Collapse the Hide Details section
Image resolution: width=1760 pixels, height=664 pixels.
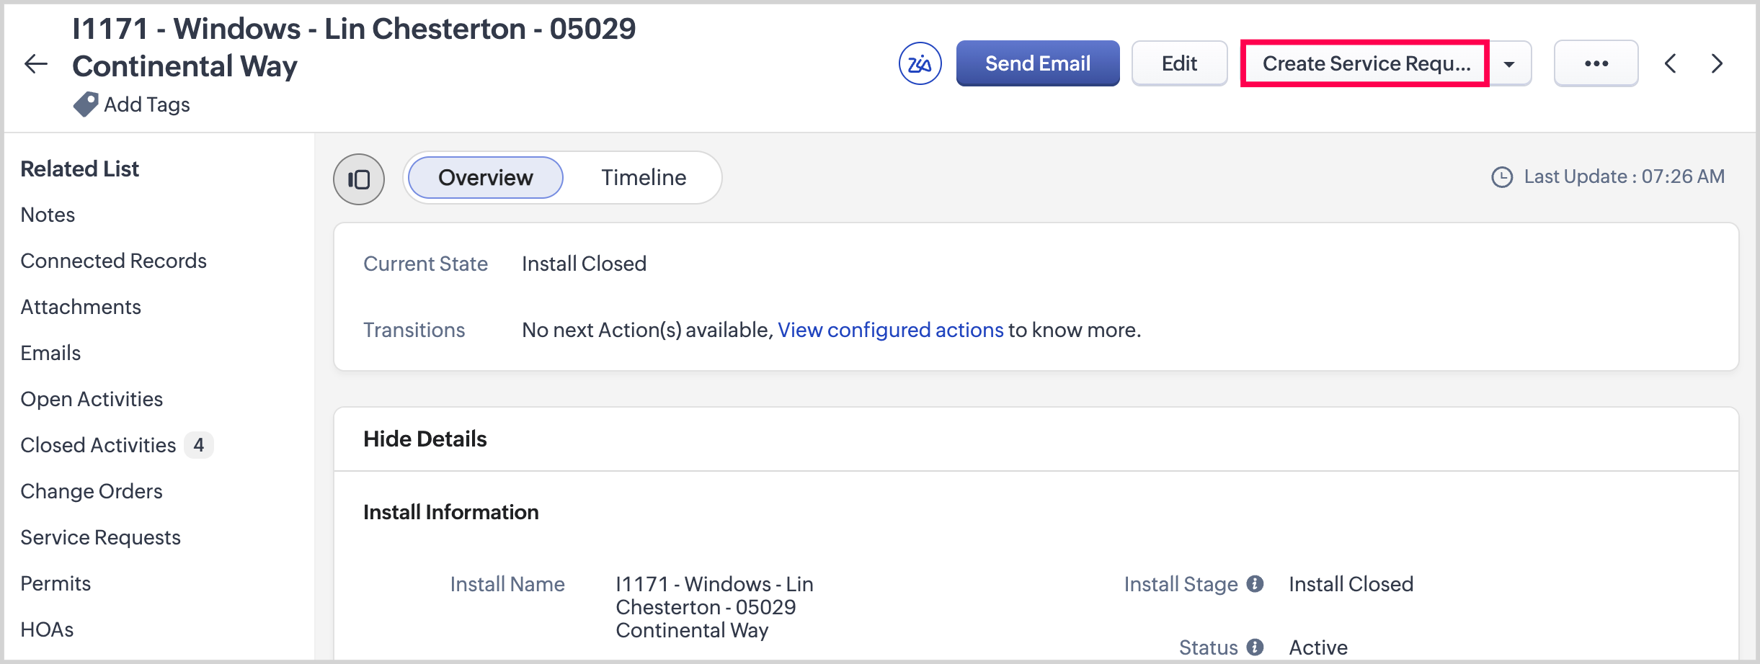click(x=425, y=439)
